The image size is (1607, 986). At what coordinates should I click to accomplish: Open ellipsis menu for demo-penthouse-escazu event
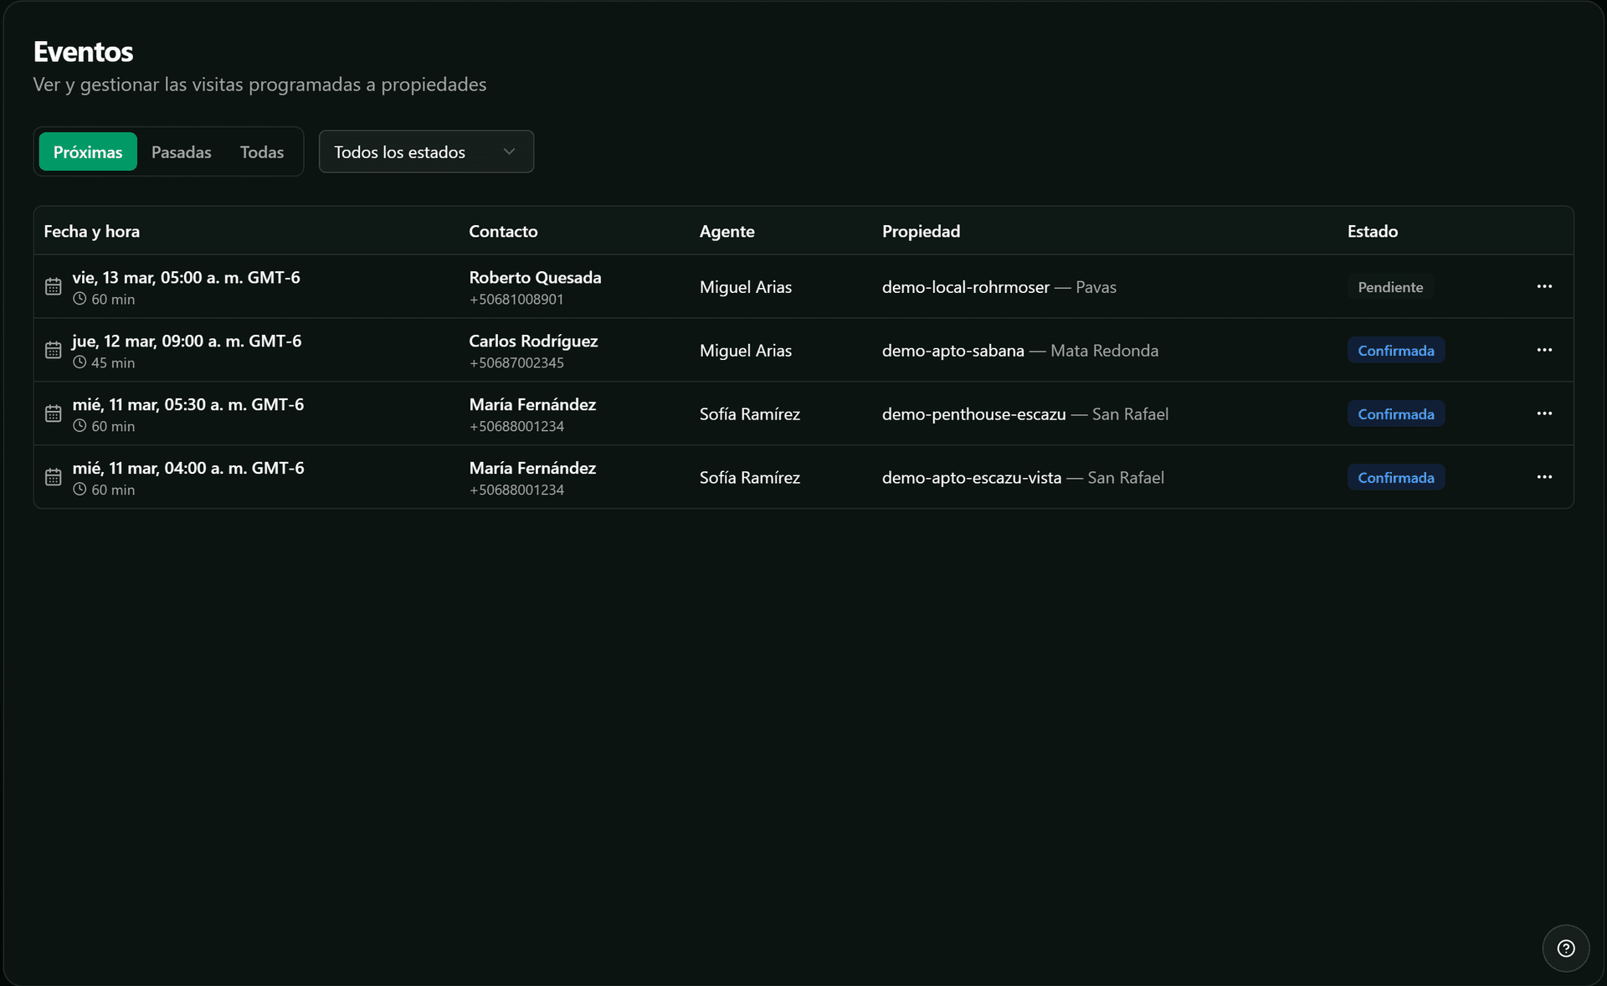(1544, 413)
